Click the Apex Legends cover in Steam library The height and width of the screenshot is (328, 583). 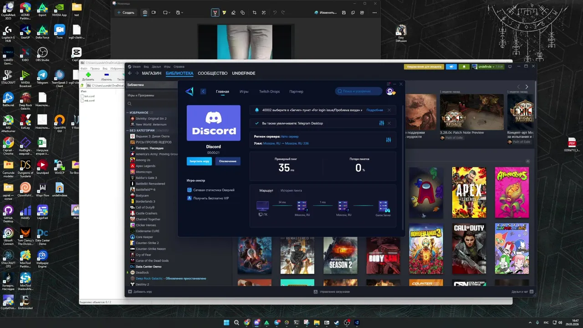point(469,192)
